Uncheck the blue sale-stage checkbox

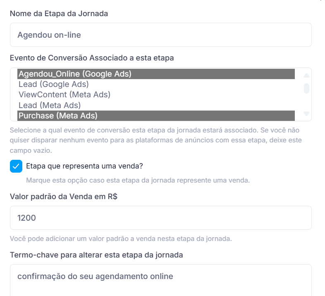[16, 166]
